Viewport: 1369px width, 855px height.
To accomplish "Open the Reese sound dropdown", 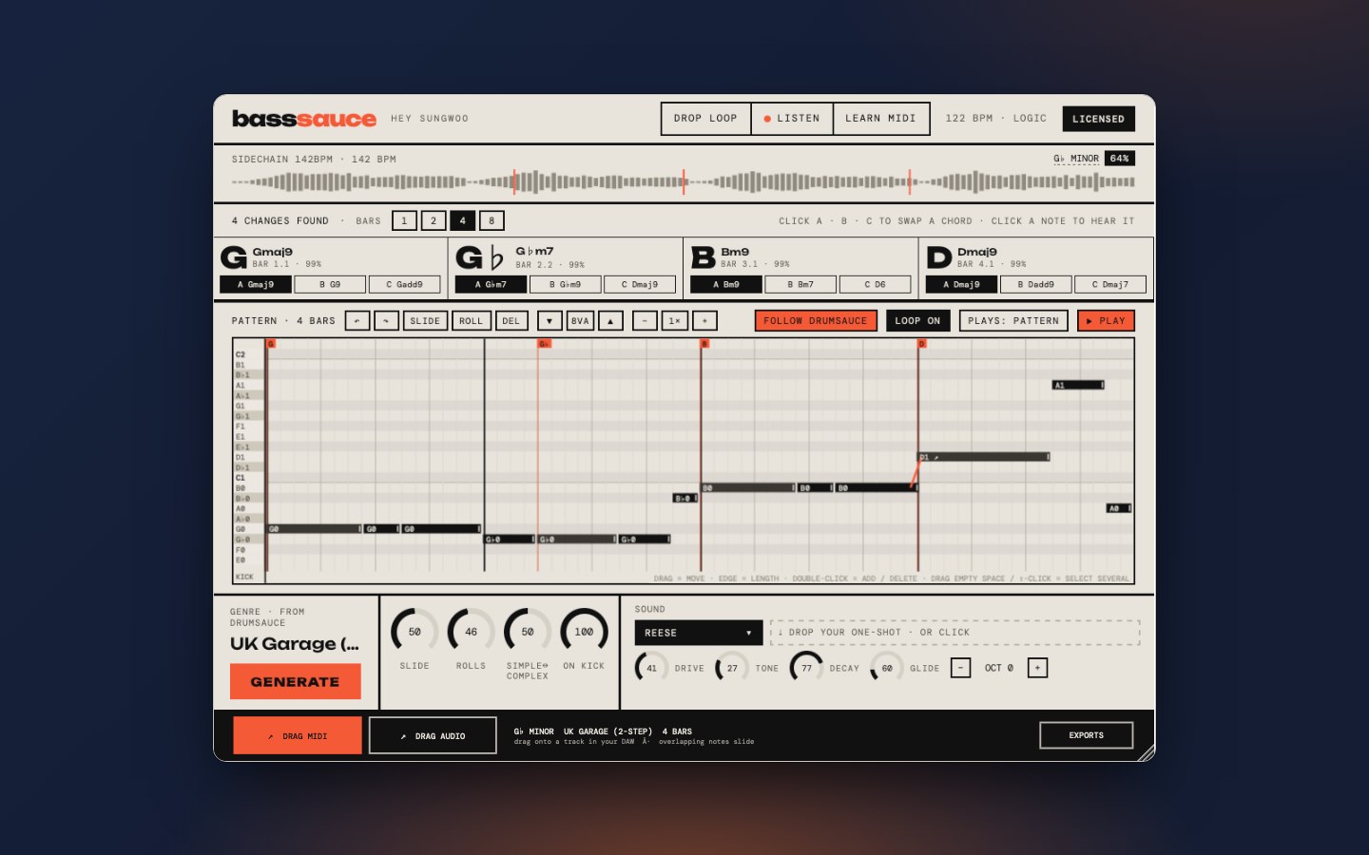I will 699,633.
